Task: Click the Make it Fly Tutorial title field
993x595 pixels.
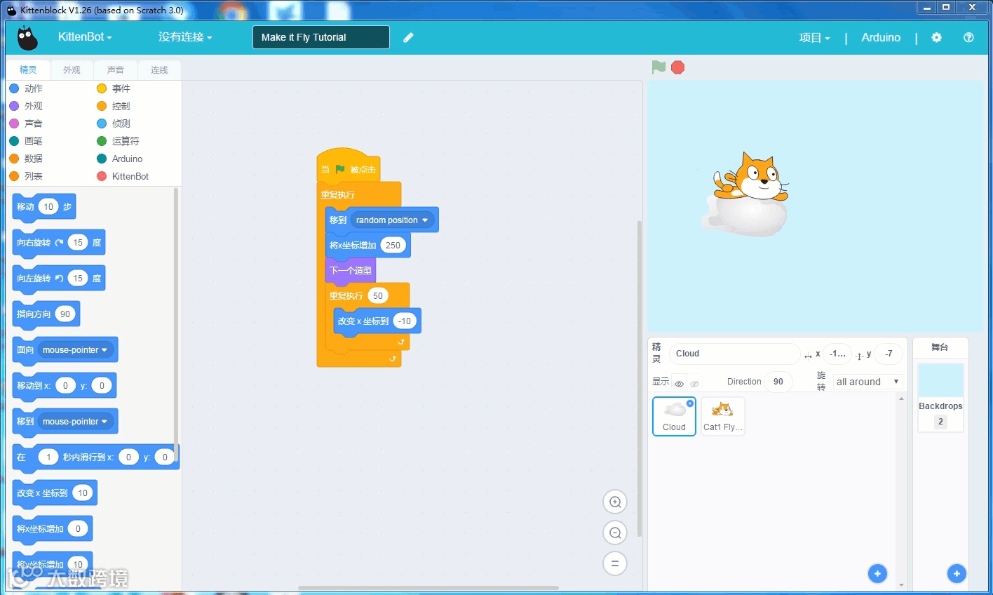Action: coord(321,37)
